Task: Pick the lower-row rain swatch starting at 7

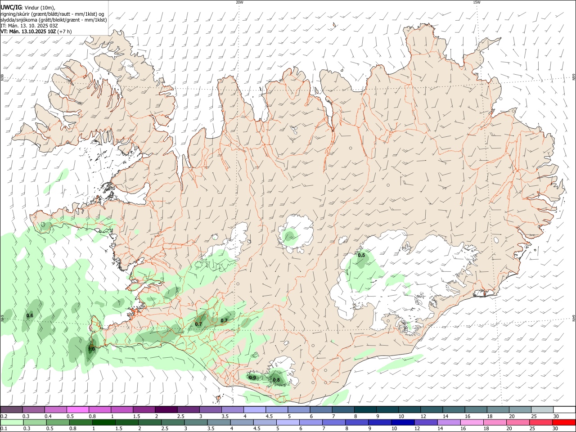Action: click(x=333, y=422)
